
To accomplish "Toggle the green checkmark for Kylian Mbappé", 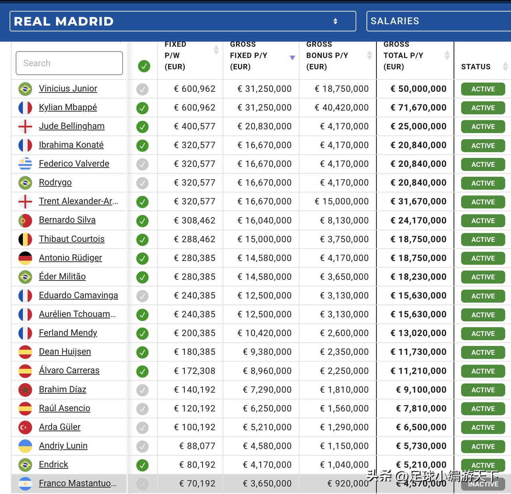I will click(142, 108).
